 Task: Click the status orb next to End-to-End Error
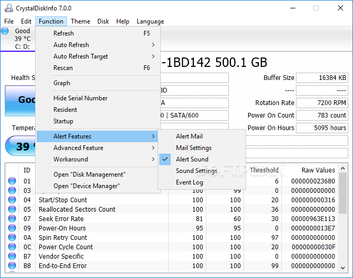[12, 266]
